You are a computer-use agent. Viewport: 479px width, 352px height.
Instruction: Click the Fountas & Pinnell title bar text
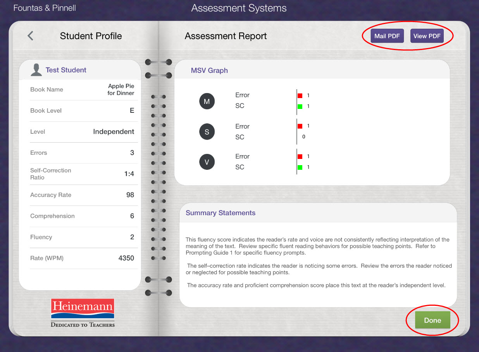[44, 7]
